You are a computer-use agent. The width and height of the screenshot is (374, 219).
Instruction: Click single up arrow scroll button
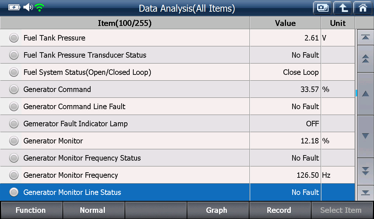pos(365,94)
